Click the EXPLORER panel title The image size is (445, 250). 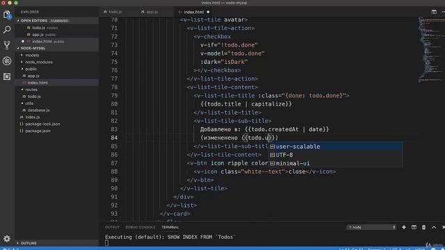pyautogui.click(x=30, y=12)
